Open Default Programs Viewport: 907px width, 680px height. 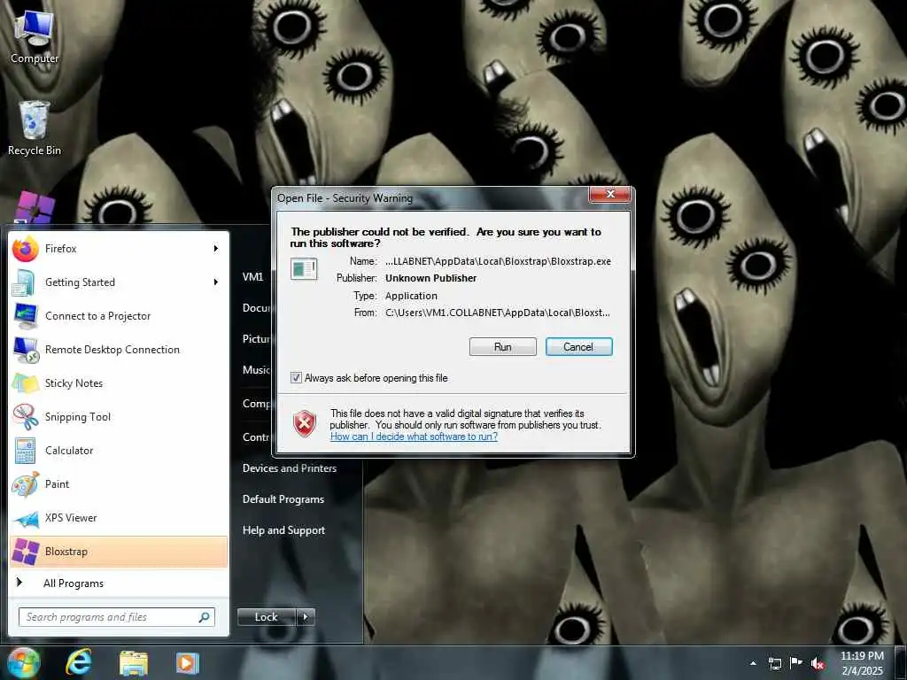(x=283, y=499)
